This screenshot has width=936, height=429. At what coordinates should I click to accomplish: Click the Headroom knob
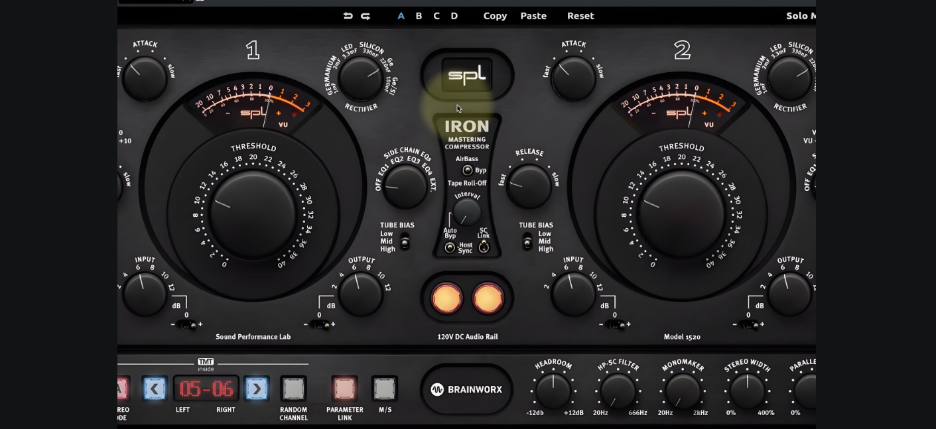click(x=553, y=391)
